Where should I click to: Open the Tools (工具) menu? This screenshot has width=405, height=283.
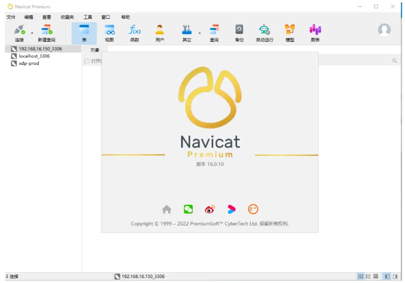tap(87, 17)
